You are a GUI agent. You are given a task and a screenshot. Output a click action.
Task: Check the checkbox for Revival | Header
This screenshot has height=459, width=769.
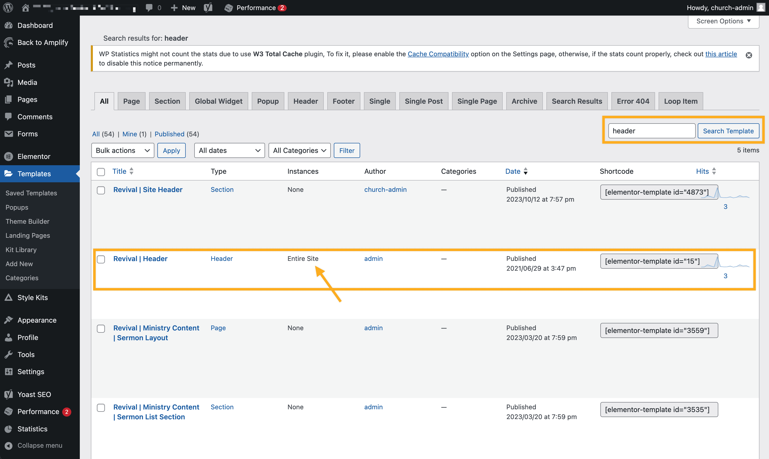101,259
